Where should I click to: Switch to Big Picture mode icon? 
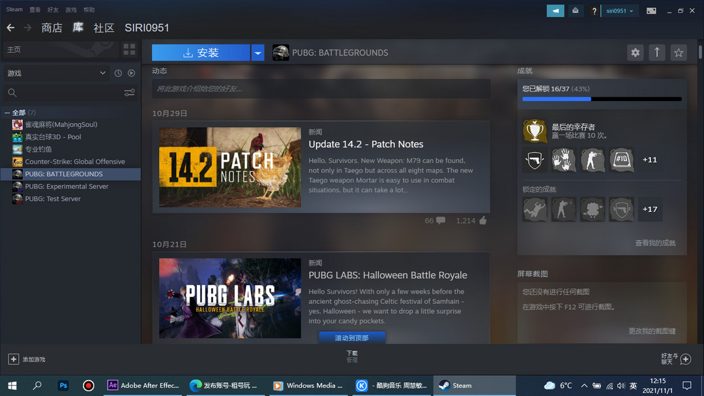[651, 11]
